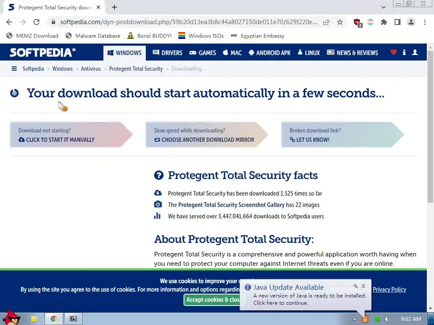Screen dimensions: 434x325
Task: Select the Windows navigation tab
Action: point(125,53)
